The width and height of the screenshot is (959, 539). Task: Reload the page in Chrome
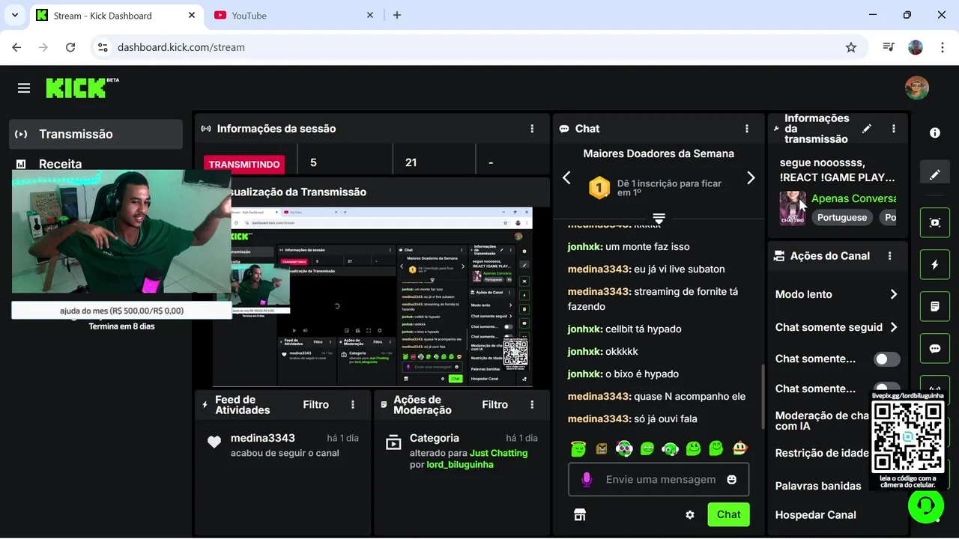pos(70,47)
